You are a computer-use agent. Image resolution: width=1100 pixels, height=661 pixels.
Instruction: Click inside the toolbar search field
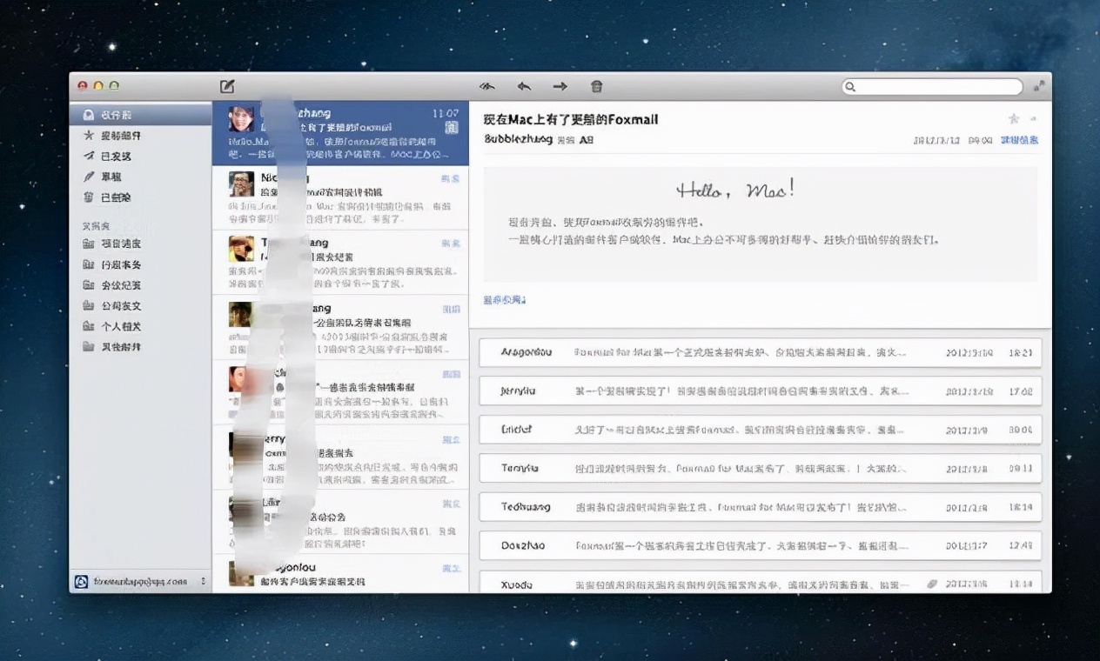[932, 87]
